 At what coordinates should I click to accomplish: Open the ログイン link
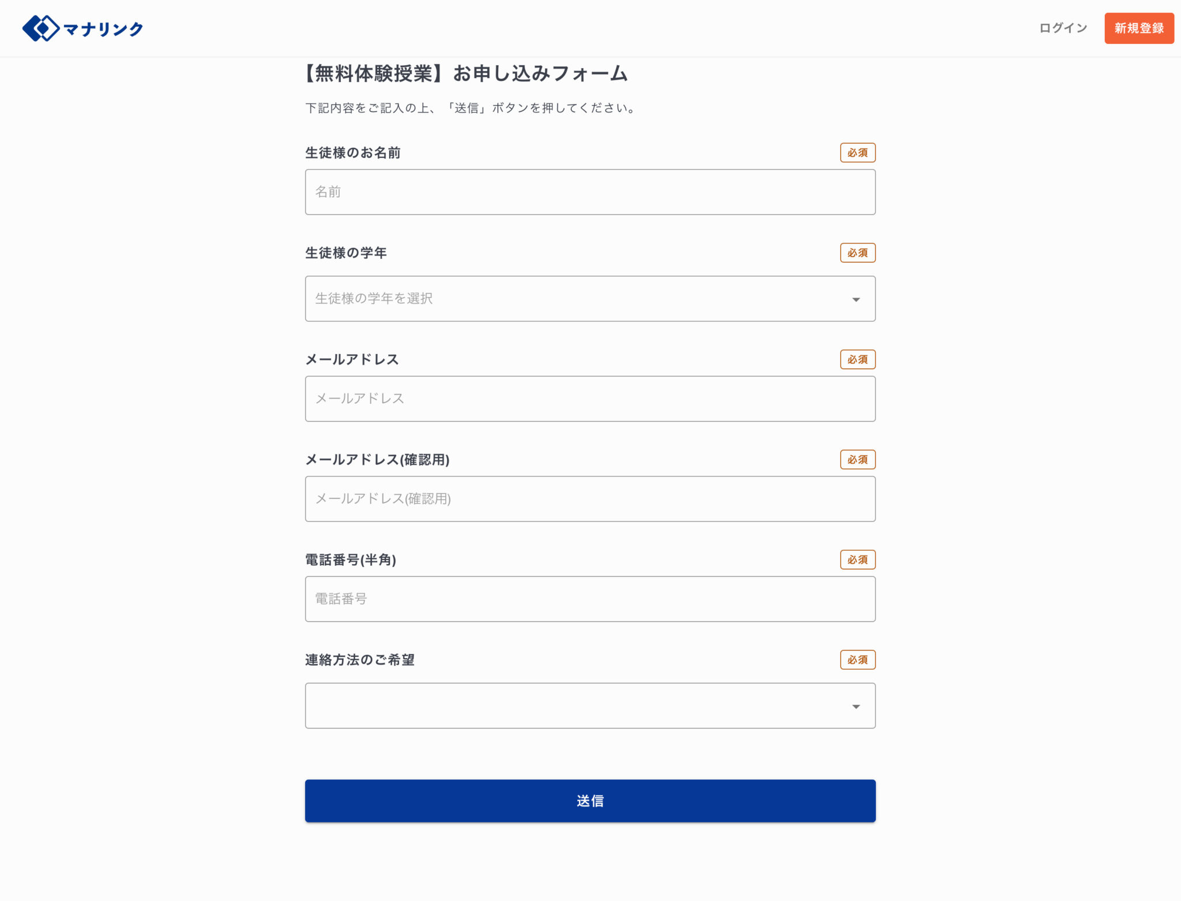click(x=1063, y=28)
